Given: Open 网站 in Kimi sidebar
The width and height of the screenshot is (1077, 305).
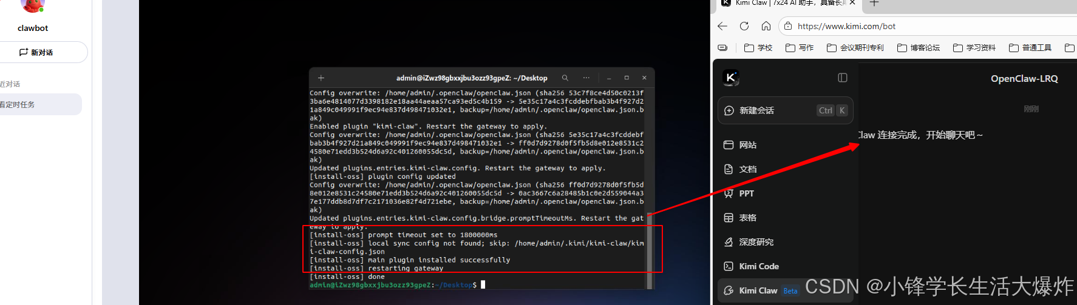Looking at the screenshot, I should click(786, 145).
